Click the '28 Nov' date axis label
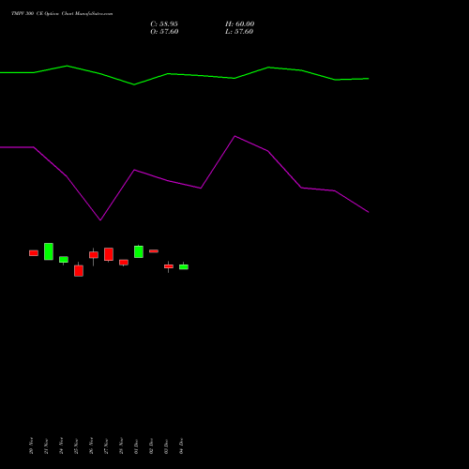 (x=121, y=446)
